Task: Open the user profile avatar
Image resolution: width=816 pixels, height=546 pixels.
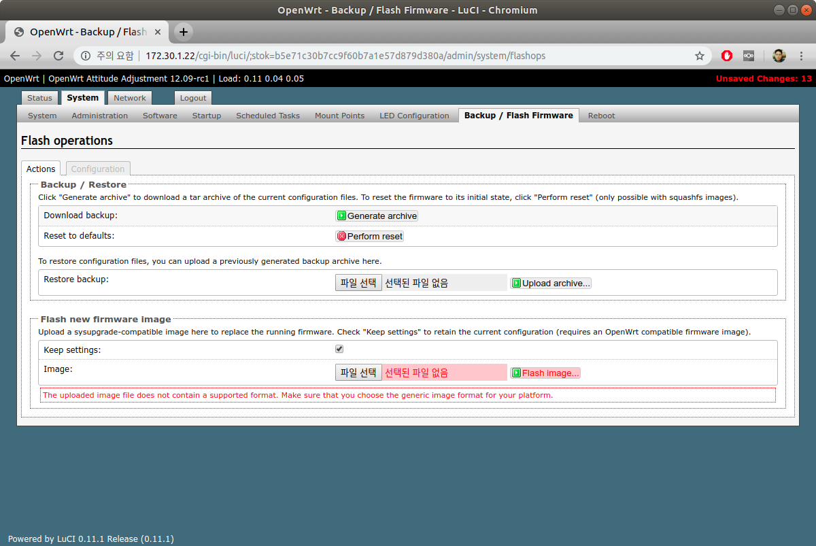Action: (779, 56)
